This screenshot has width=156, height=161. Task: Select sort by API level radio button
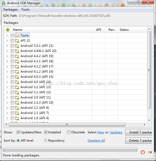tap(18, 141)
